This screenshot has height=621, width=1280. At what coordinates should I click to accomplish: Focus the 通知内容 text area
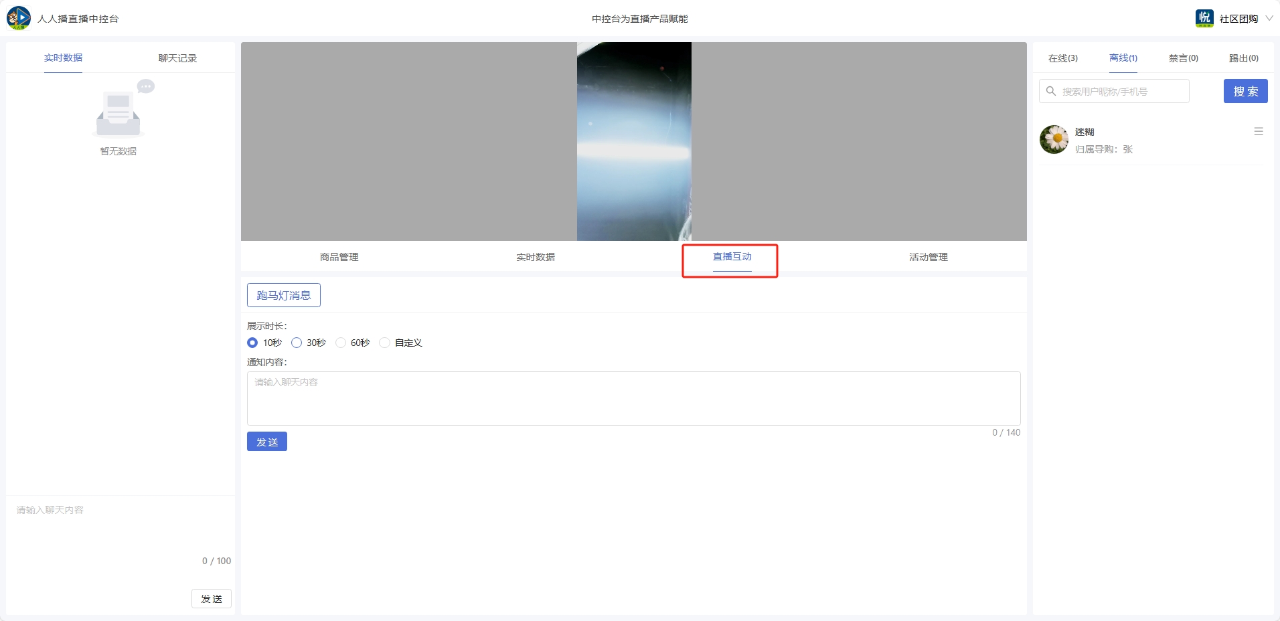634,398
